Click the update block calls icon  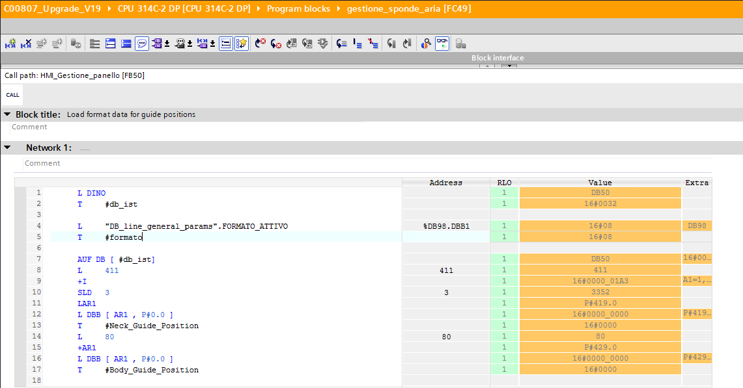[x=292, y=44]
